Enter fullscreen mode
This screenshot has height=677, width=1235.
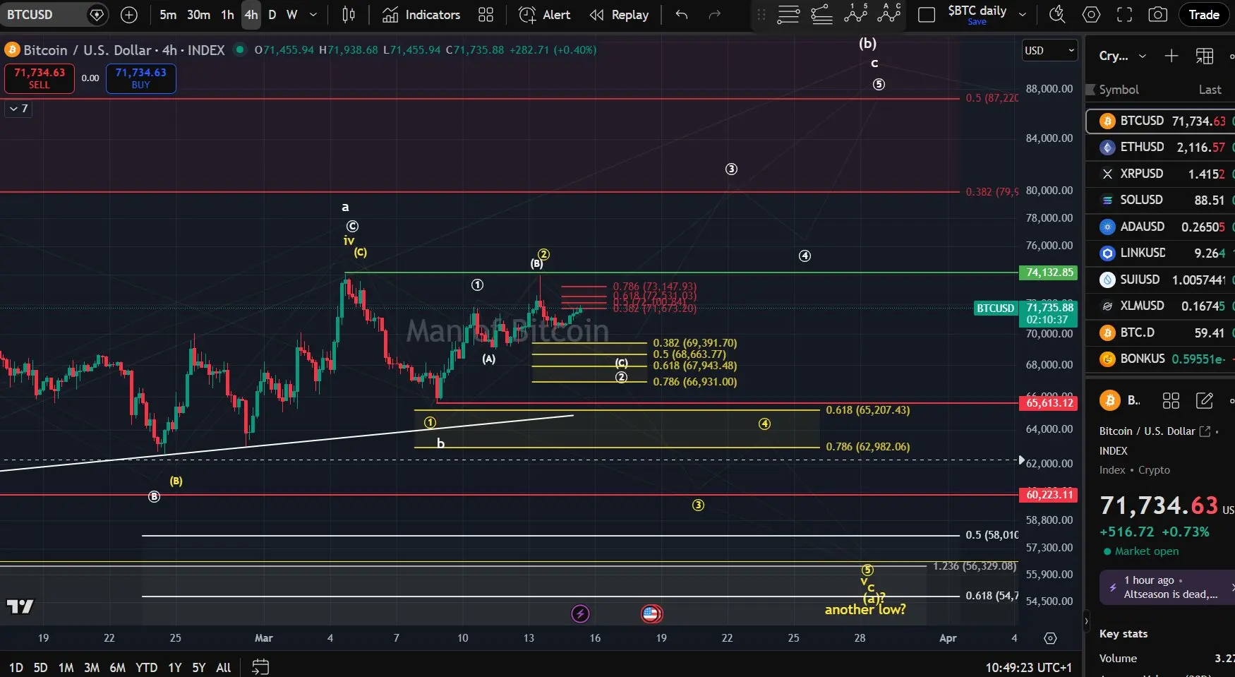coord(1125,14)
